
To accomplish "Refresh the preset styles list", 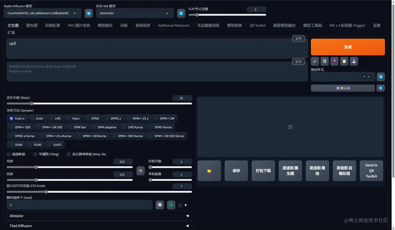I will click(381, 77).
